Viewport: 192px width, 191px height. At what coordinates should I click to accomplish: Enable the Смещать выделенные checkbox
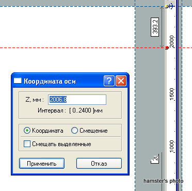click(27, 144)
